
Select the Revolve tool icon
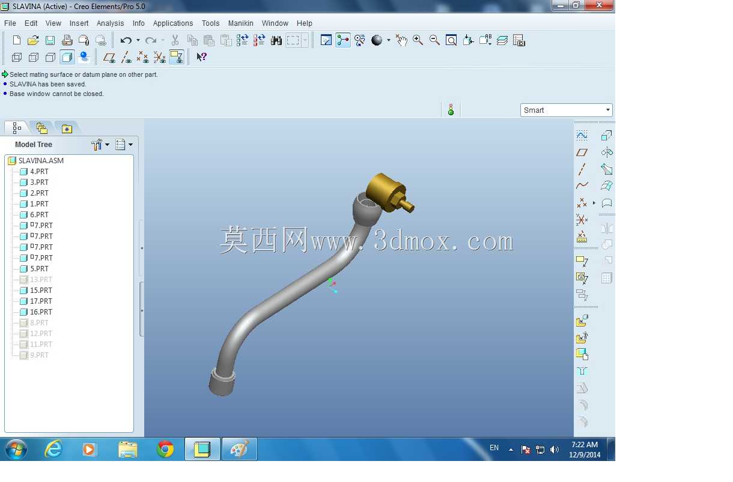[x=607, y=152]
